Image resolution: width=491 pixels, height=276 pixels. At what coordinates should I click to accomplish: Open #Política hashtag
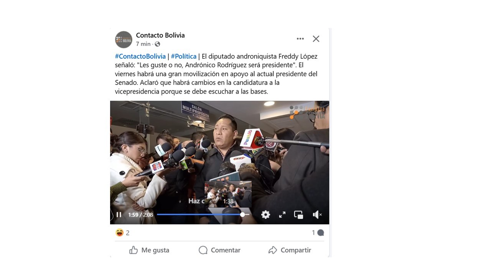pos(184,56)
